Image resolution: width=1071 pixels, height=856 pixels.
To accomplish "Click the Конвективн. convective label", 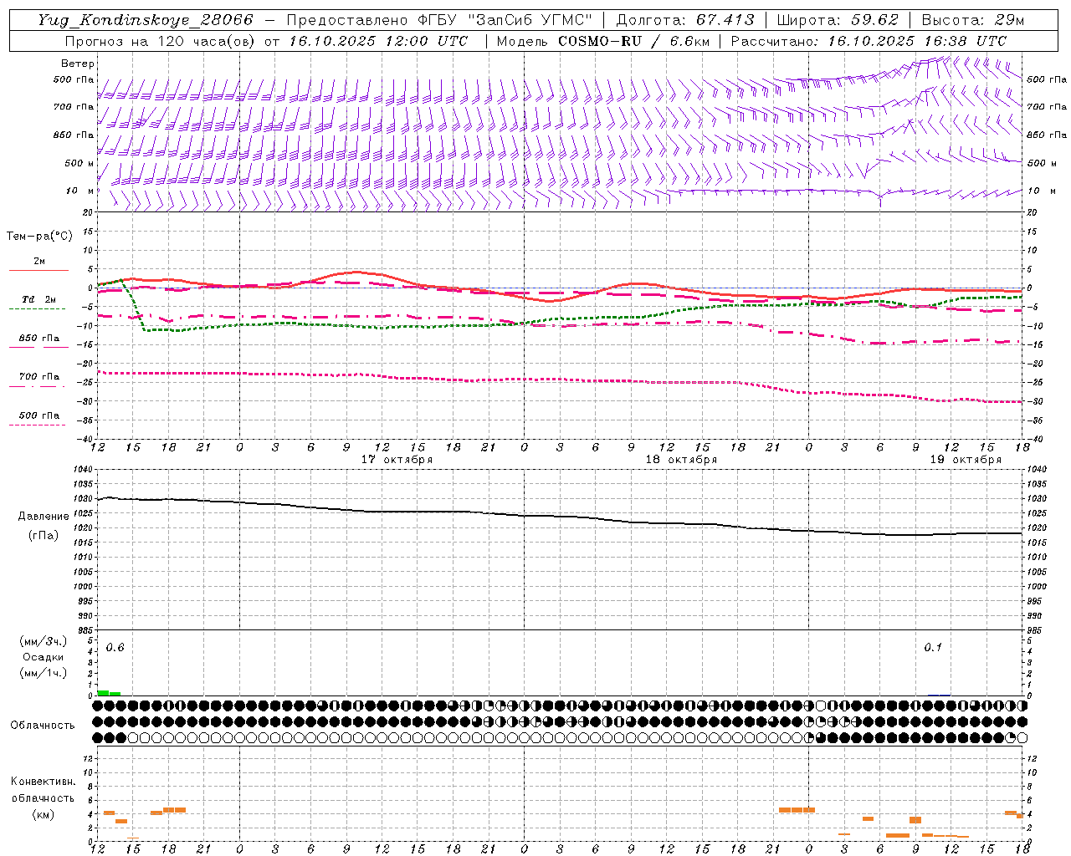I will point(43,782).
